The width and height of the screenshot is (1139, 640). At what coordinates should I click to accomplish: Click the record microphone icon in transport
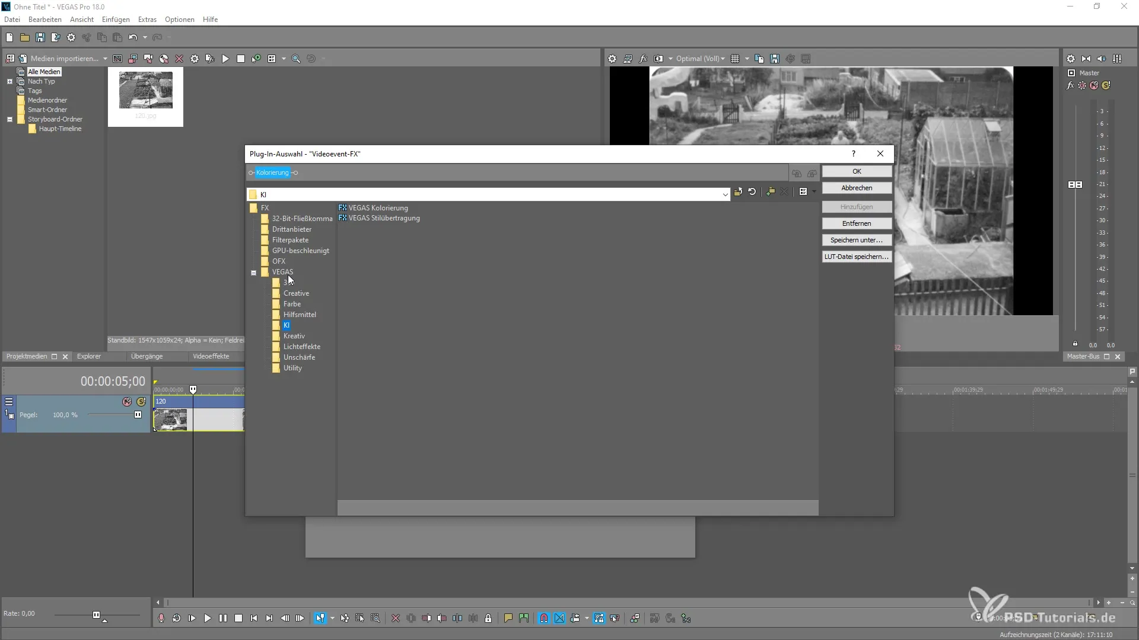[x=161, y=618]
